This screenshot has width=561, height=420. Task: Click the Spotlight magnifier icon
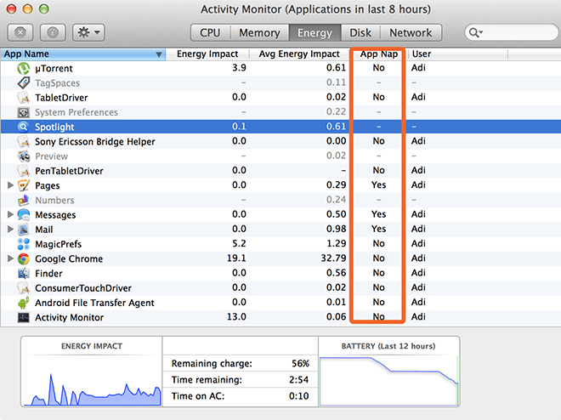click(24, 127)
